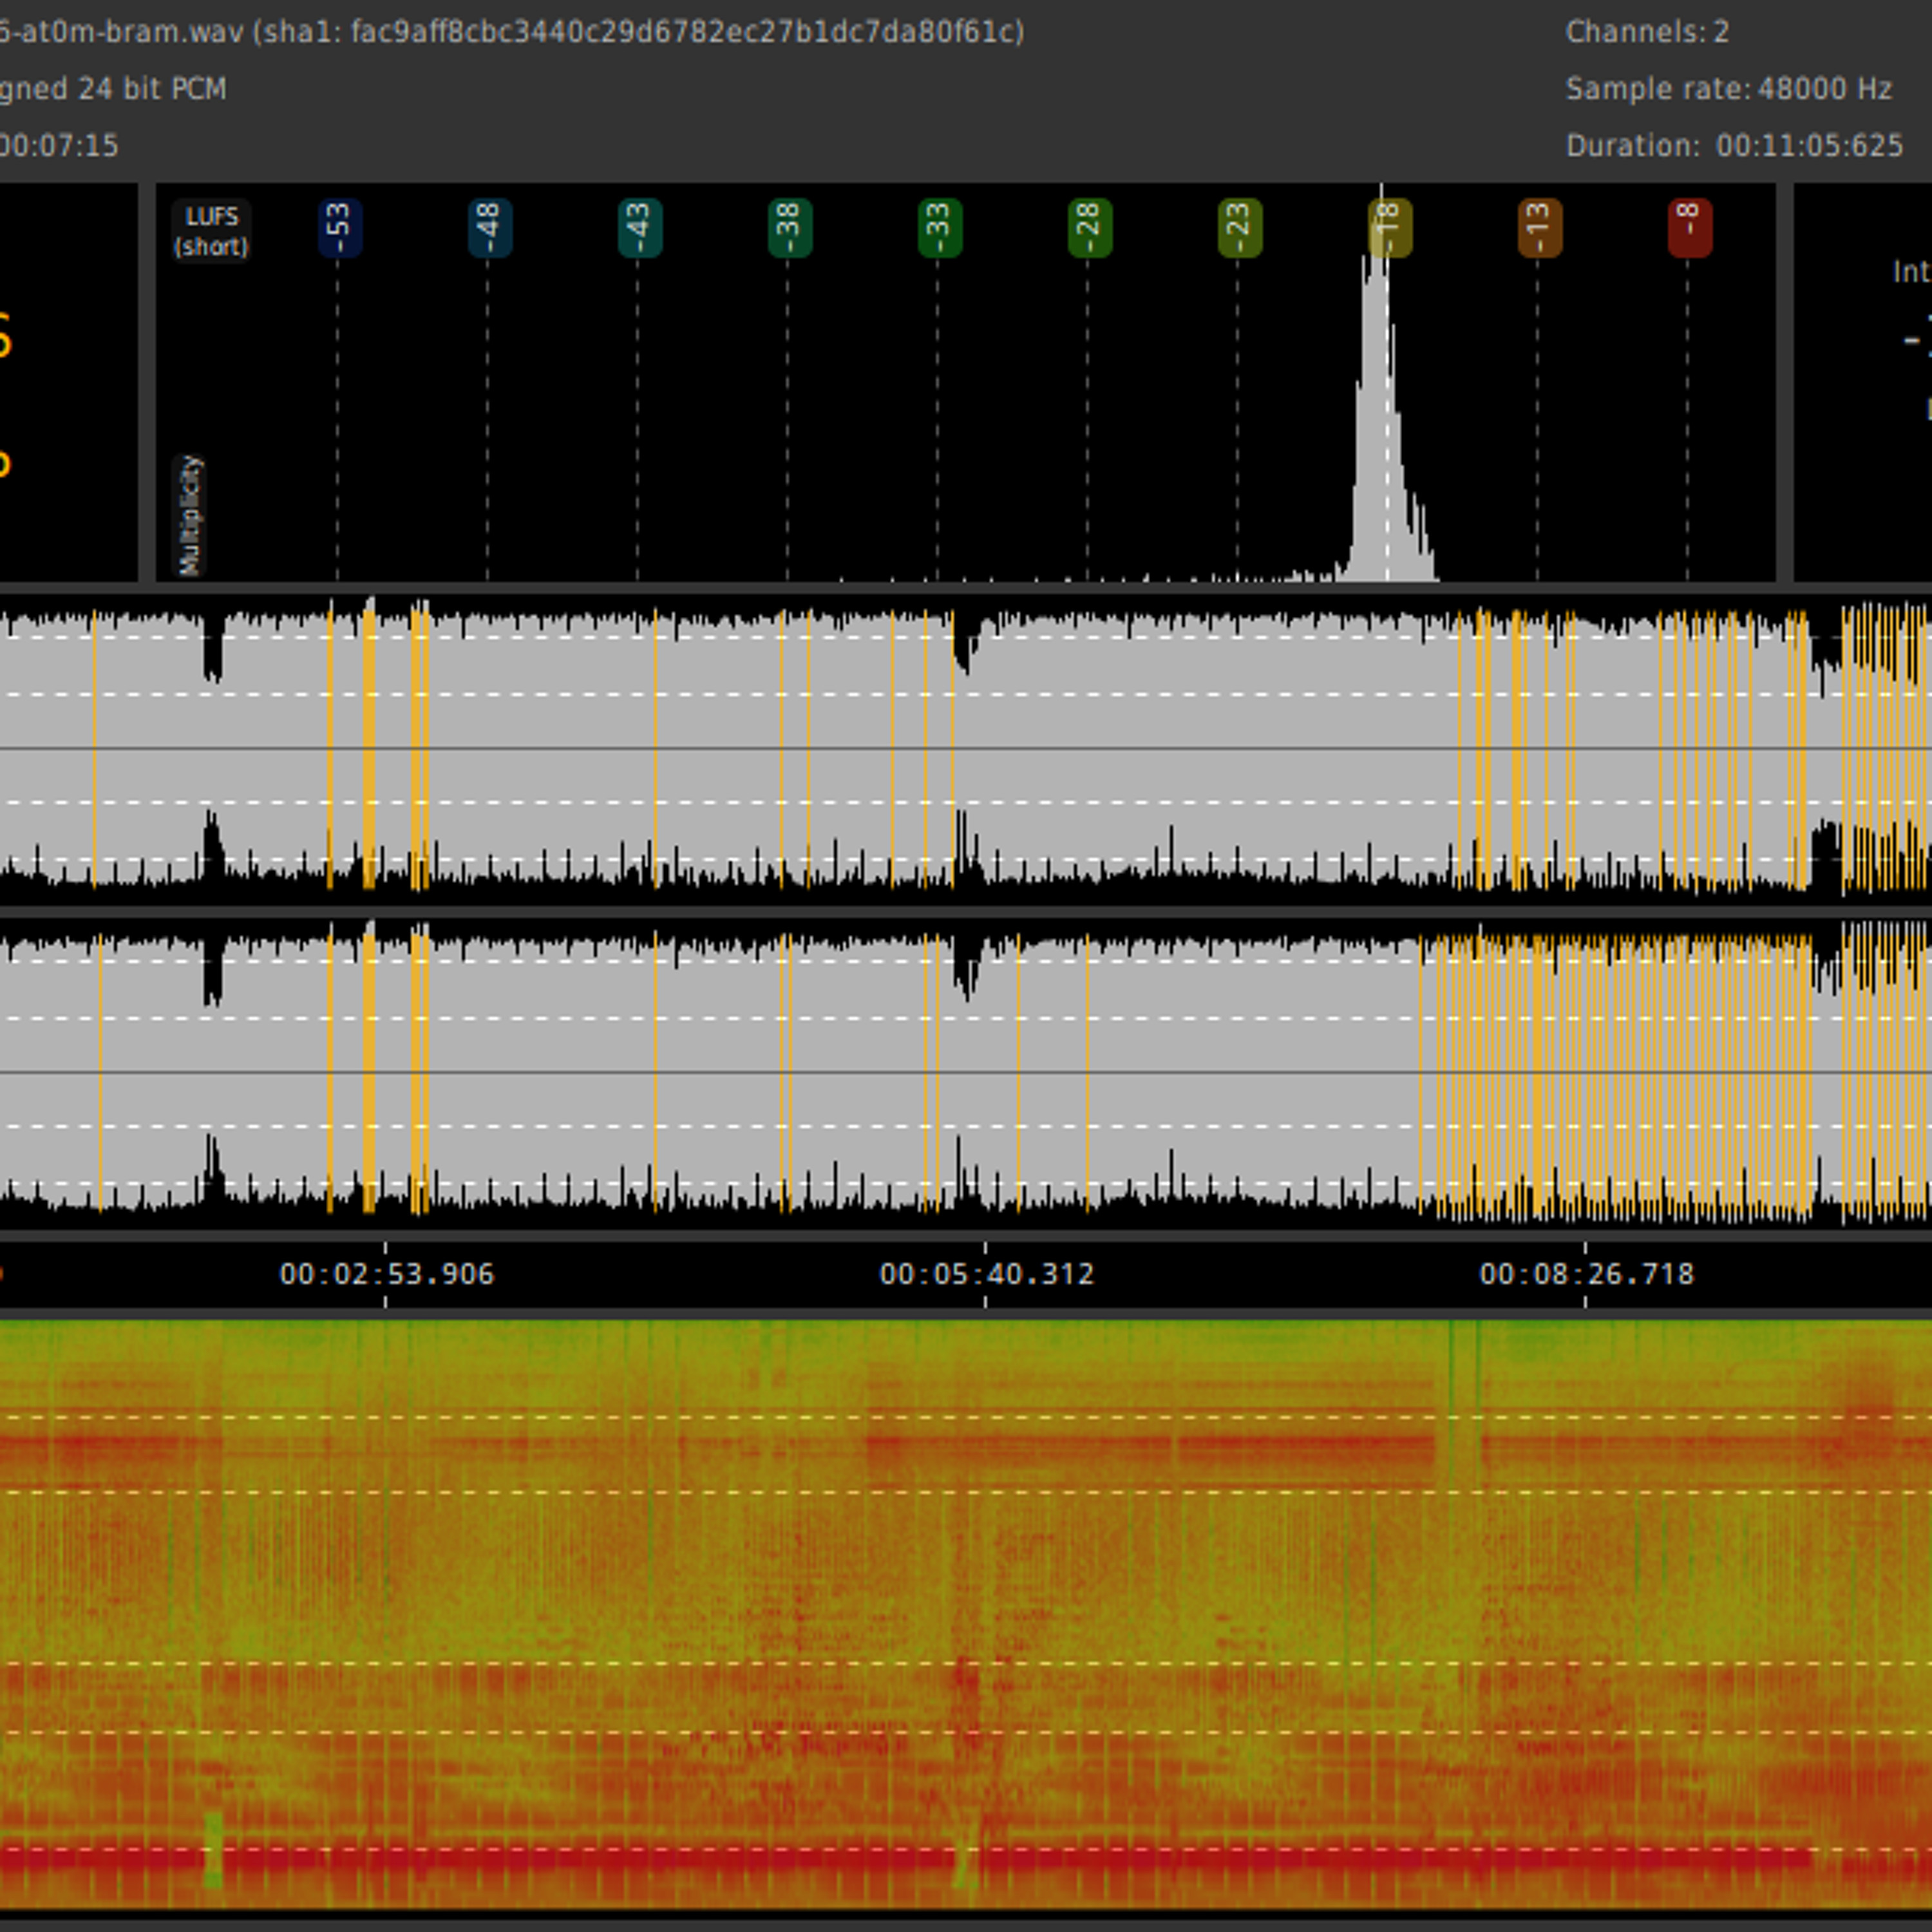
Task: Click the Channels: 2 info text
Action: [1646, 32]
